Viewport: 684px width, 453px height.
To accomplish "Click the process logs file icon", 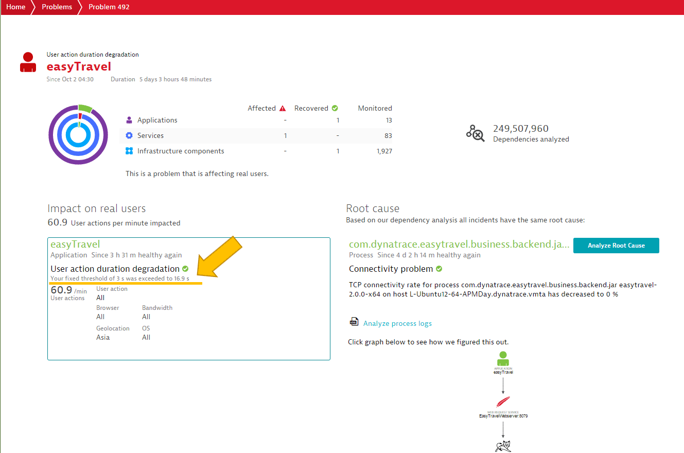I will coord(354,322).
